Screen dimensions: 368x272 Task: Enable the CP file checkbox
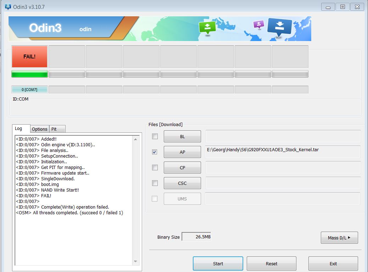coord(155,168)
